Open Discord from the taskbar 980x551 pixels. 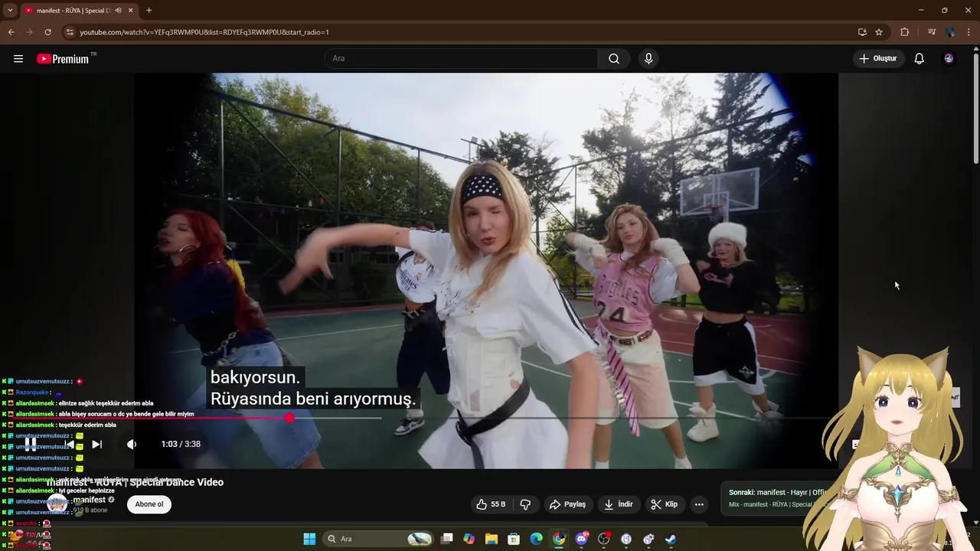(581, 539)
